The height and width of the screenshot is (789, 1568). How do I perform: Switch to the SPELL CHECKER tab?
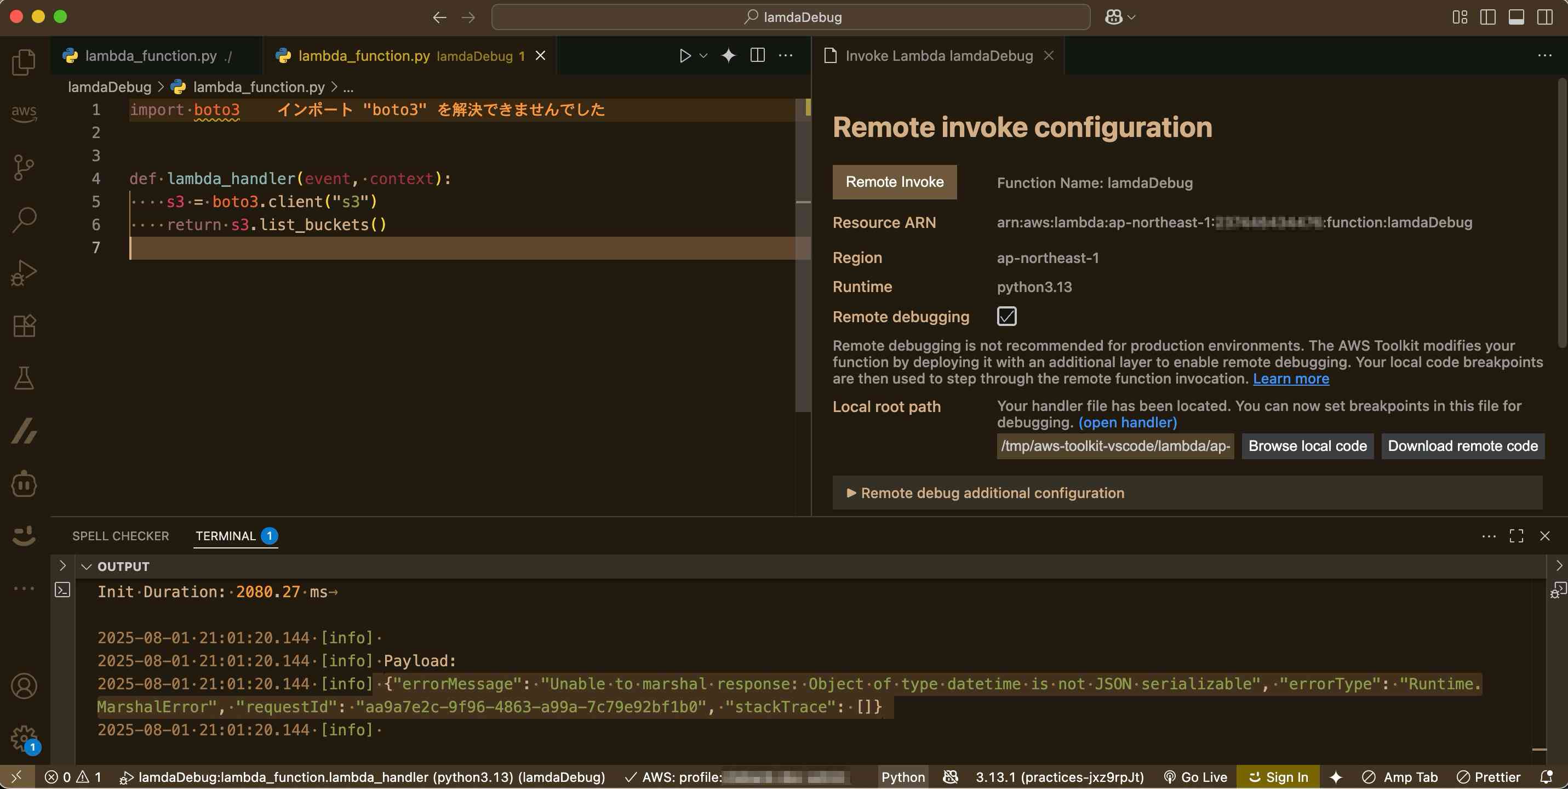point(121,536)
